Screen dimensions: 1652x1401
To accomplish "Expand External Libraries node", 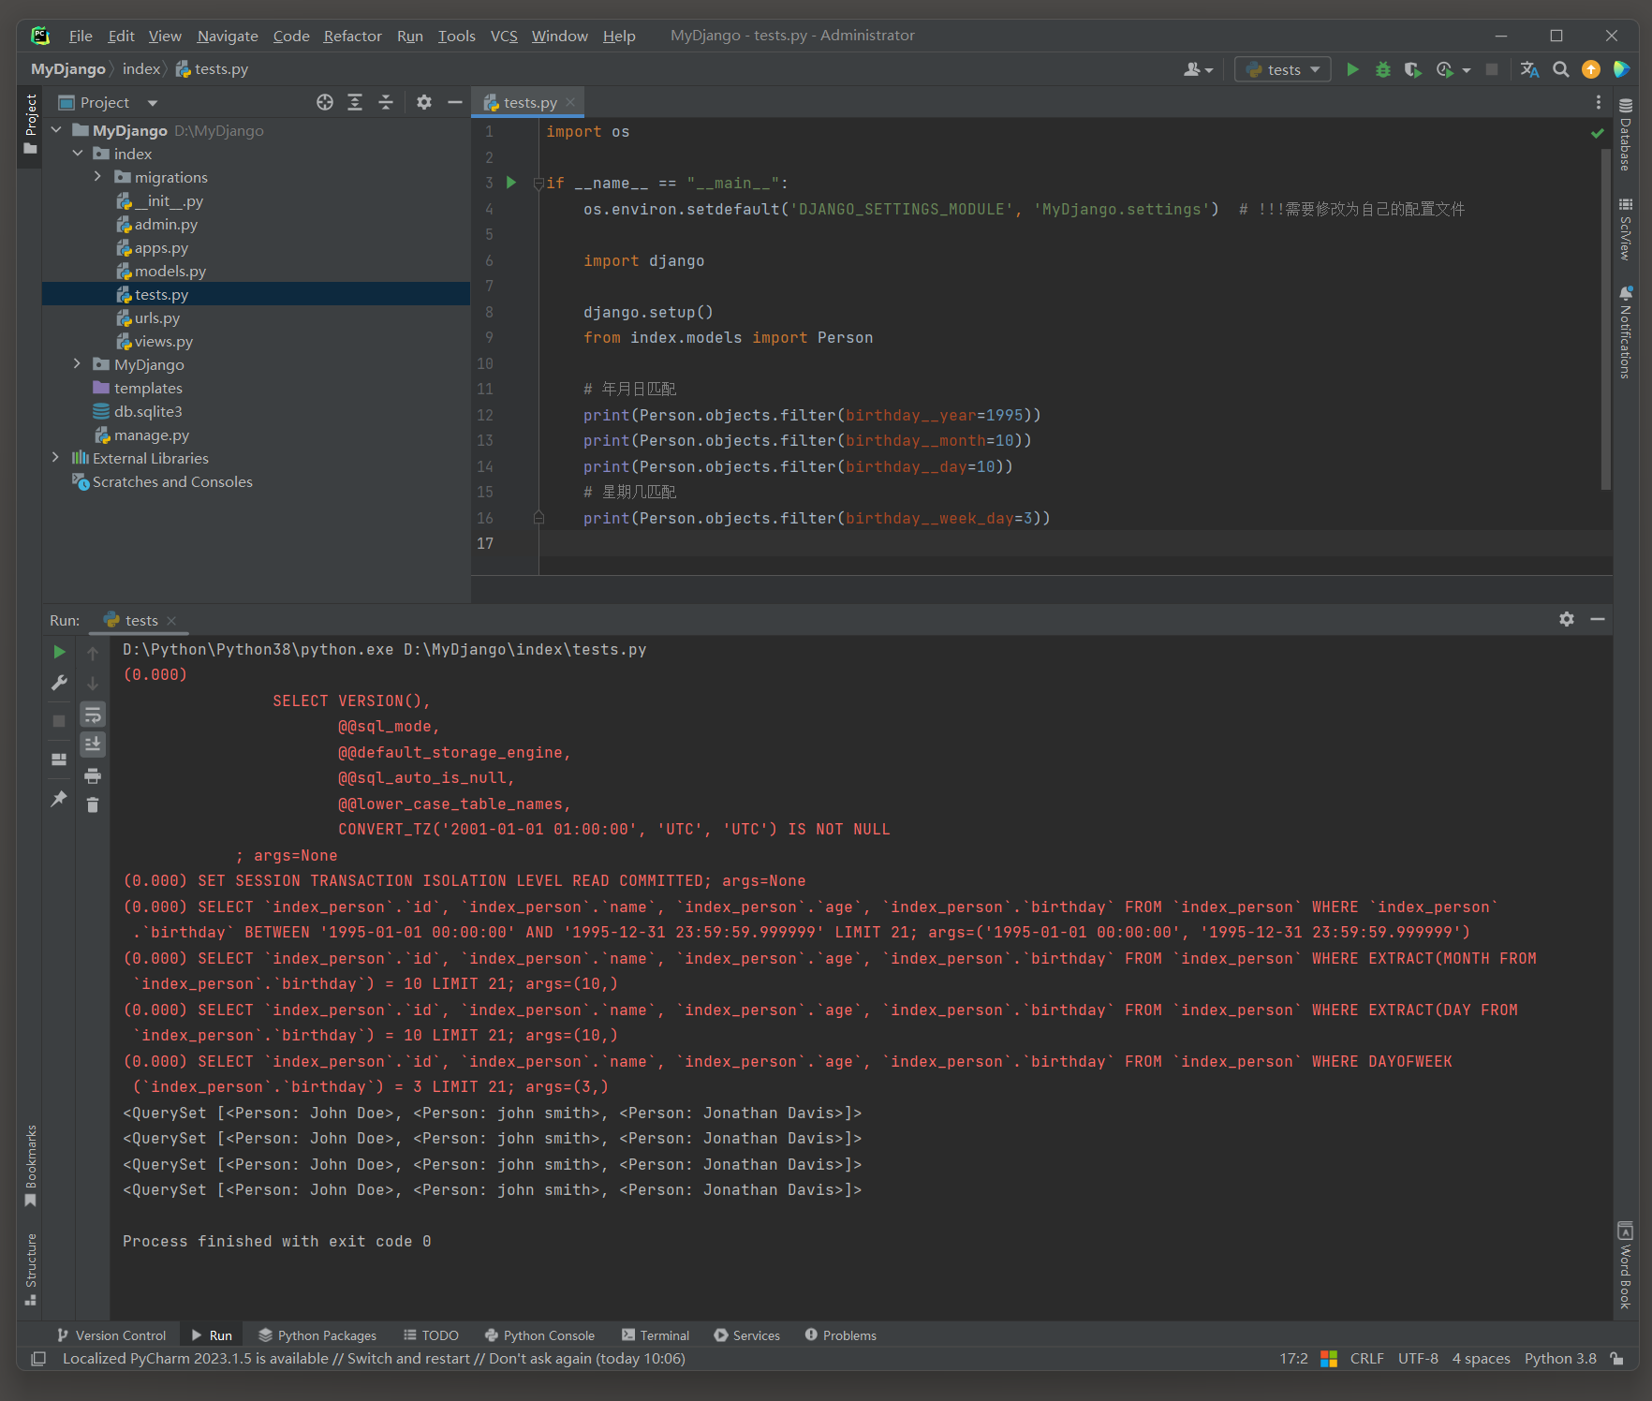I will click(x=57, y=458).
